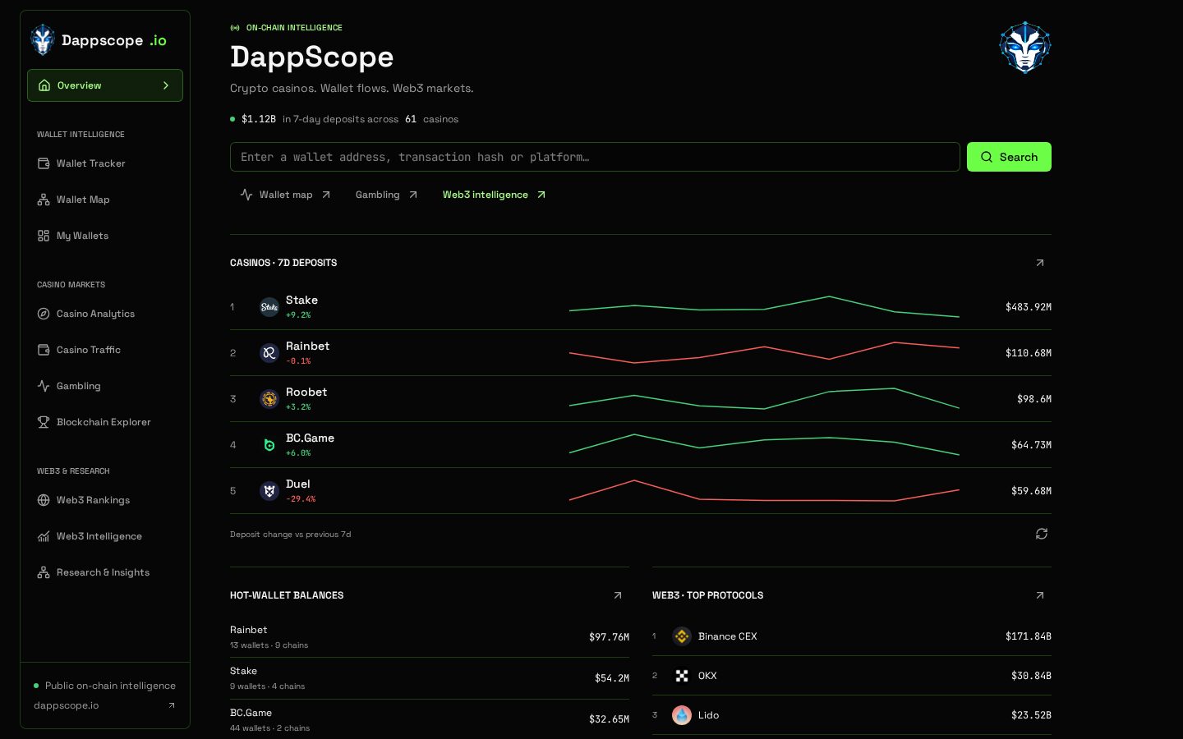Click the Gambling pulse icon in sidebar
This screenshot has height=739, width=1183.
coord(44,386)
